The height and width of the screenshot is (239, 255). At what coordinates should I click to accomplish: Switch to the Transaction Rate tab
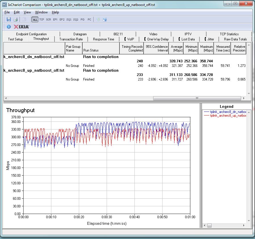pos(71,39)
